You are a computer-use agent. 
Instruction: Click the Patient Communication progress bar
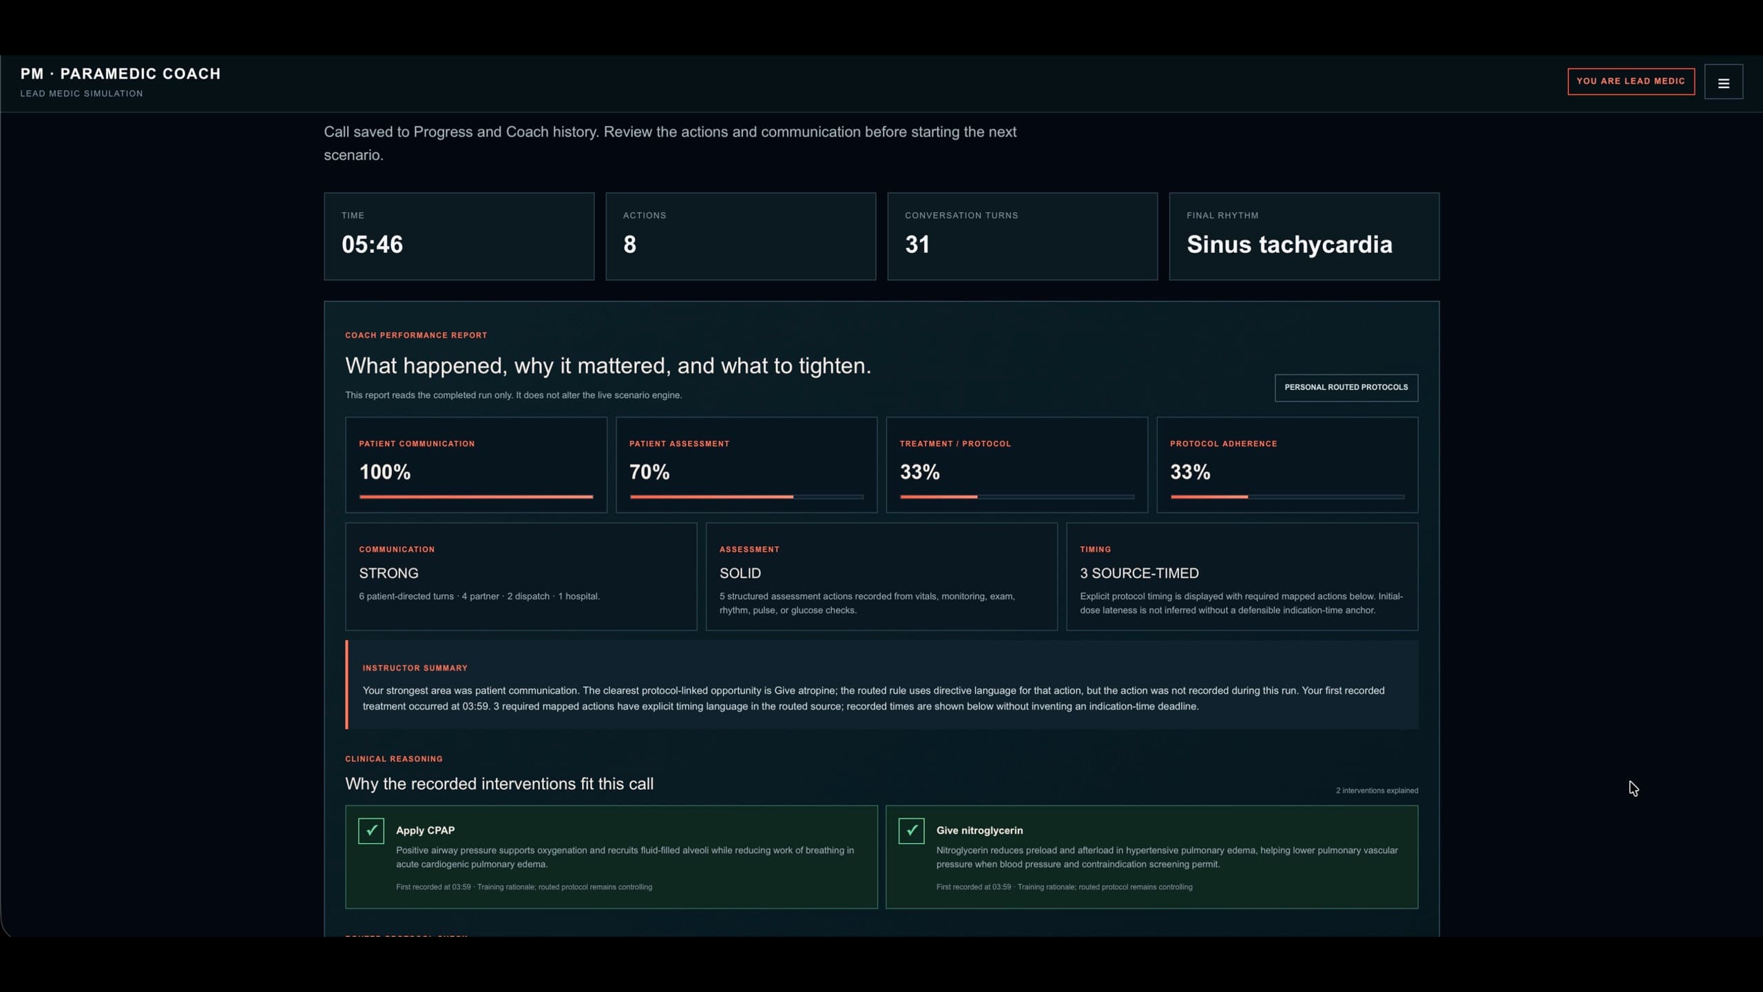[x=476, y=497]
